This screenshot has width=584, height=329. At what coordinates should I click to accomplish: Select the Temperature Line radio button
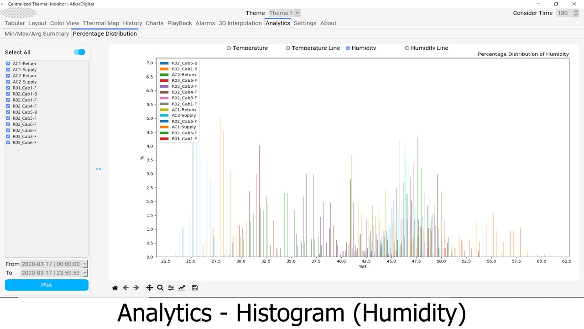288,48
